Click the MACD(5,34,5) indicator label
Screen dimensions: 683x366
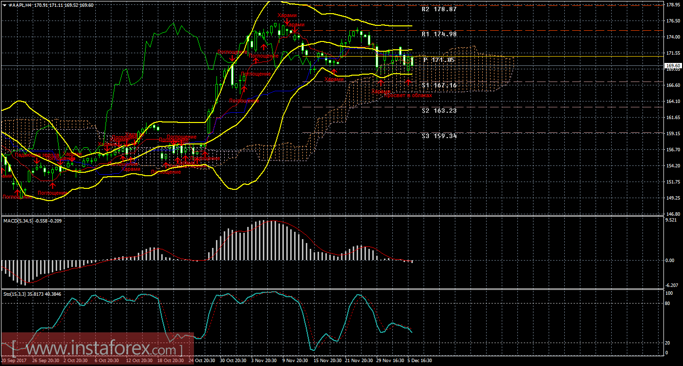(18, 221)
